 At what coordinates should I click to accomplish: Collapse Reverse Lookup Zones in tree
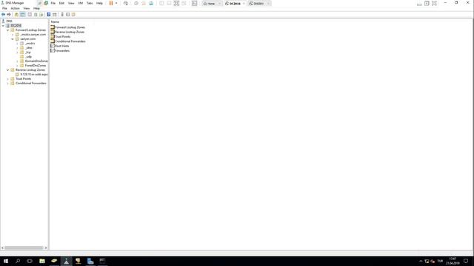coord(8,70)
